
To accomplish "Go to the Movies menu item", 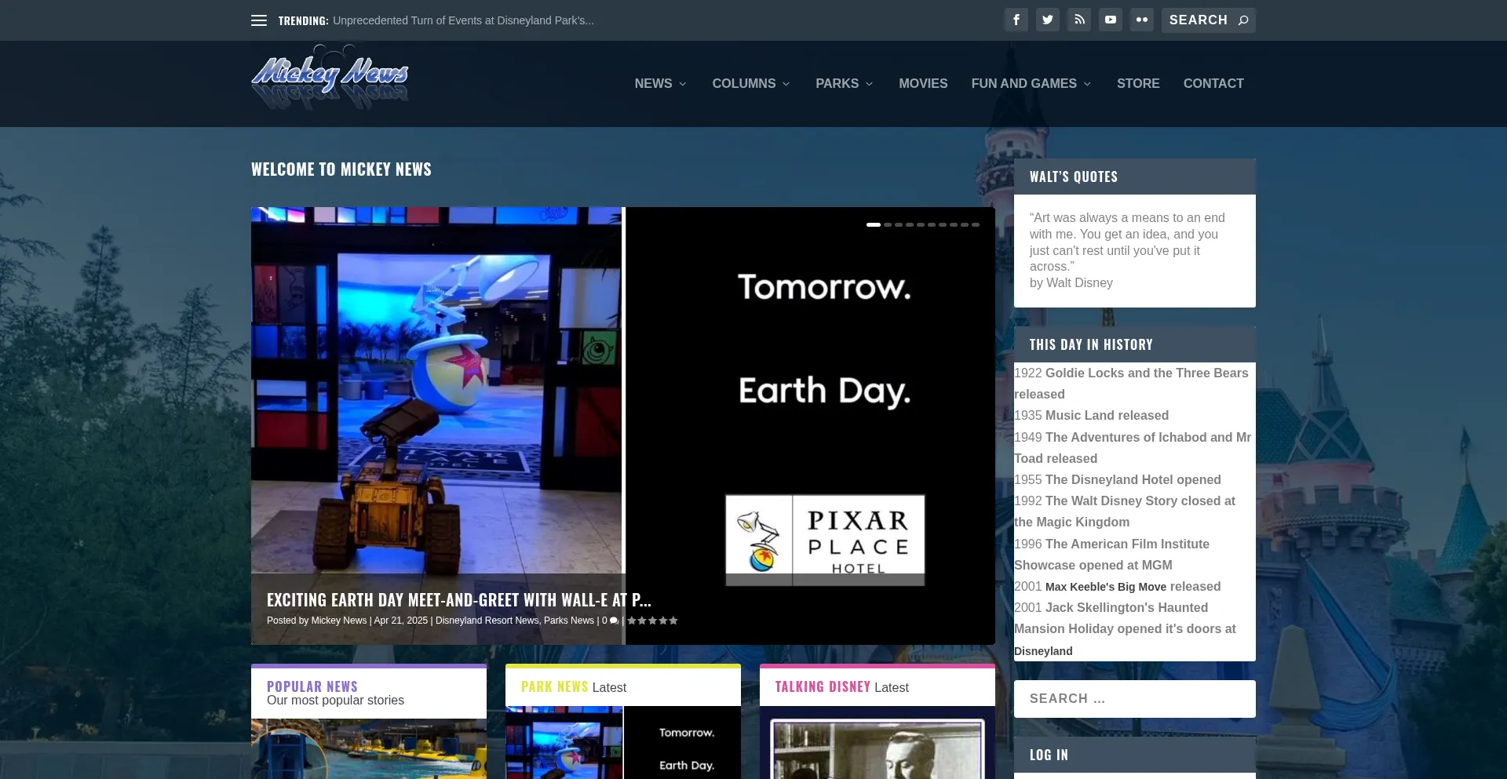I will coord(923,83).
